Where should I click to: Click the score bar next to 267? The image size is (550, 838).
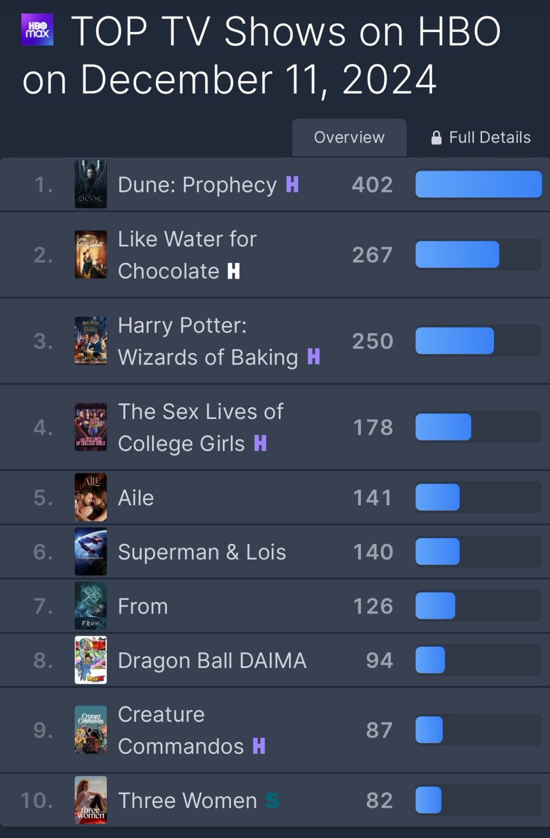tap(479, 254)
